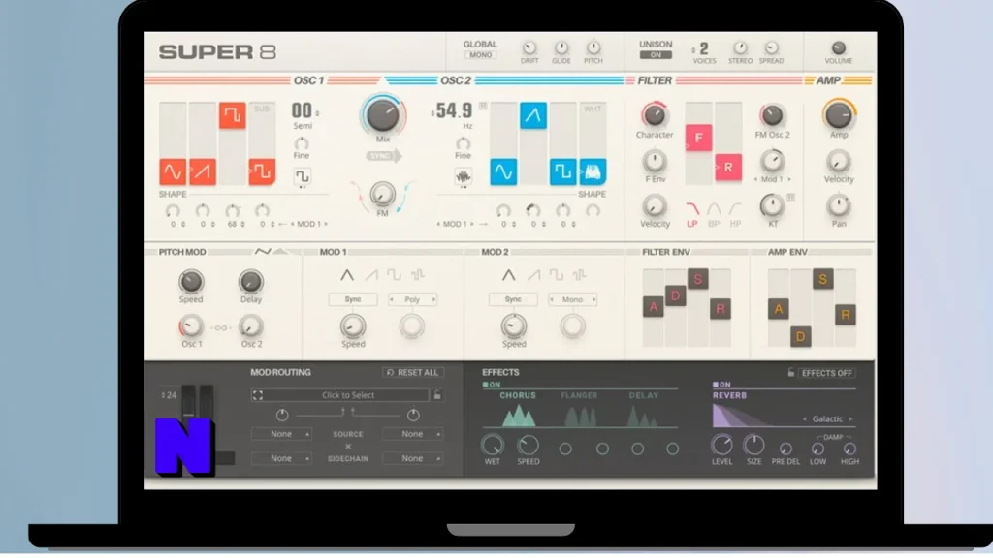Select random sample-hold waveform for MOD 2
The image size is (993, 558).
click(580, 275)
